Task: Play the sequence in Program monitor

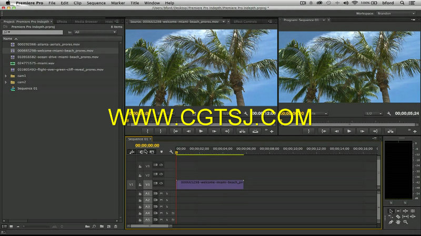Action: pyautogui.click(x=349, y=131)
